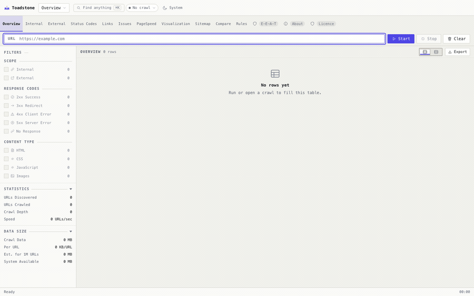Open the Overview view dropdown
The width and height of the screenshot is (474, 296).
click(54, 8)
